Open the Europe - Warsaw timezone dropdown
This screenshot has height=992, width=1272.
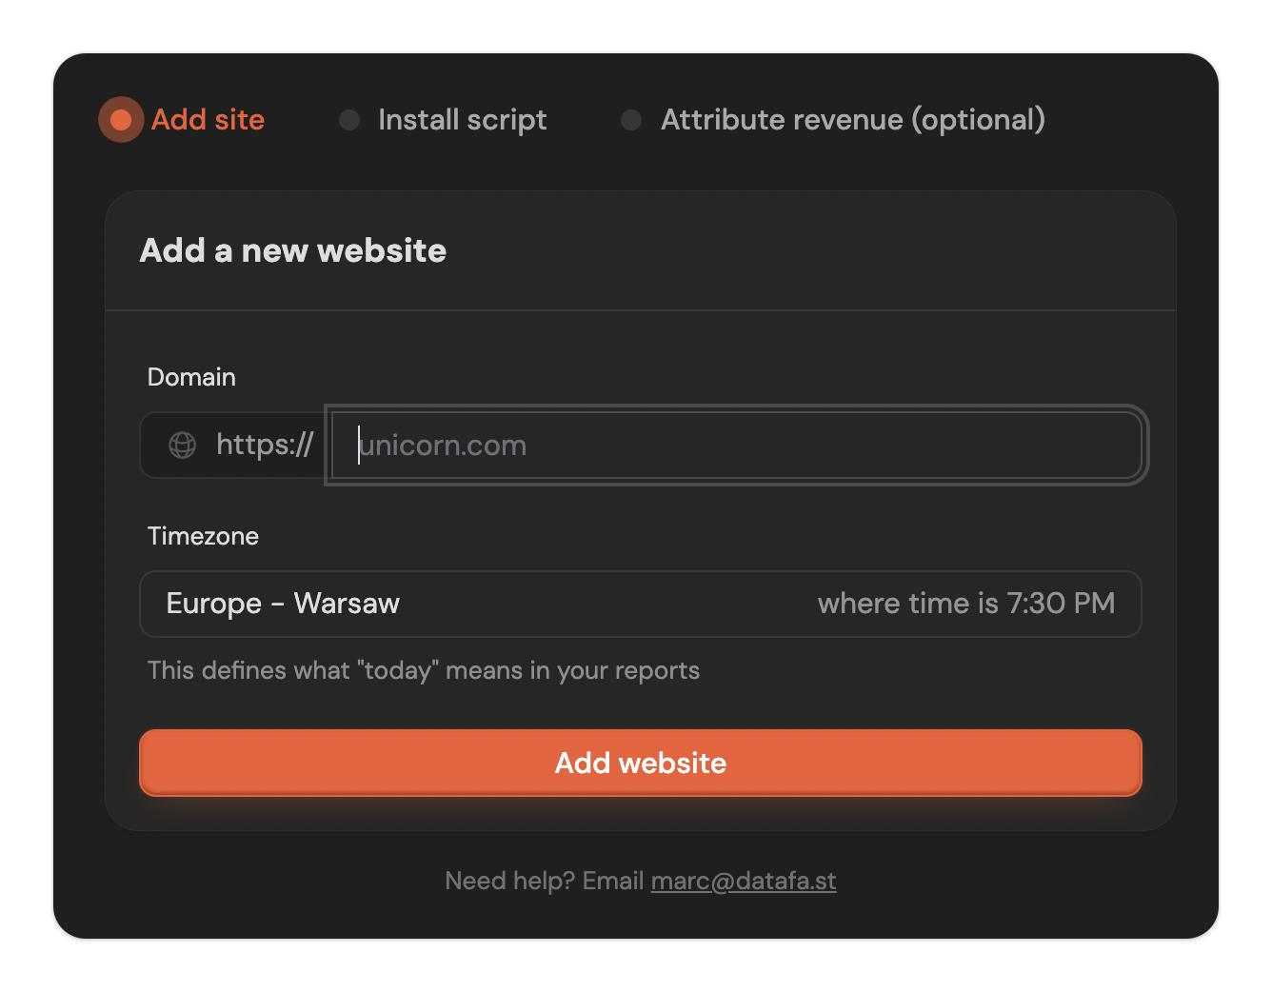(641, 604)
